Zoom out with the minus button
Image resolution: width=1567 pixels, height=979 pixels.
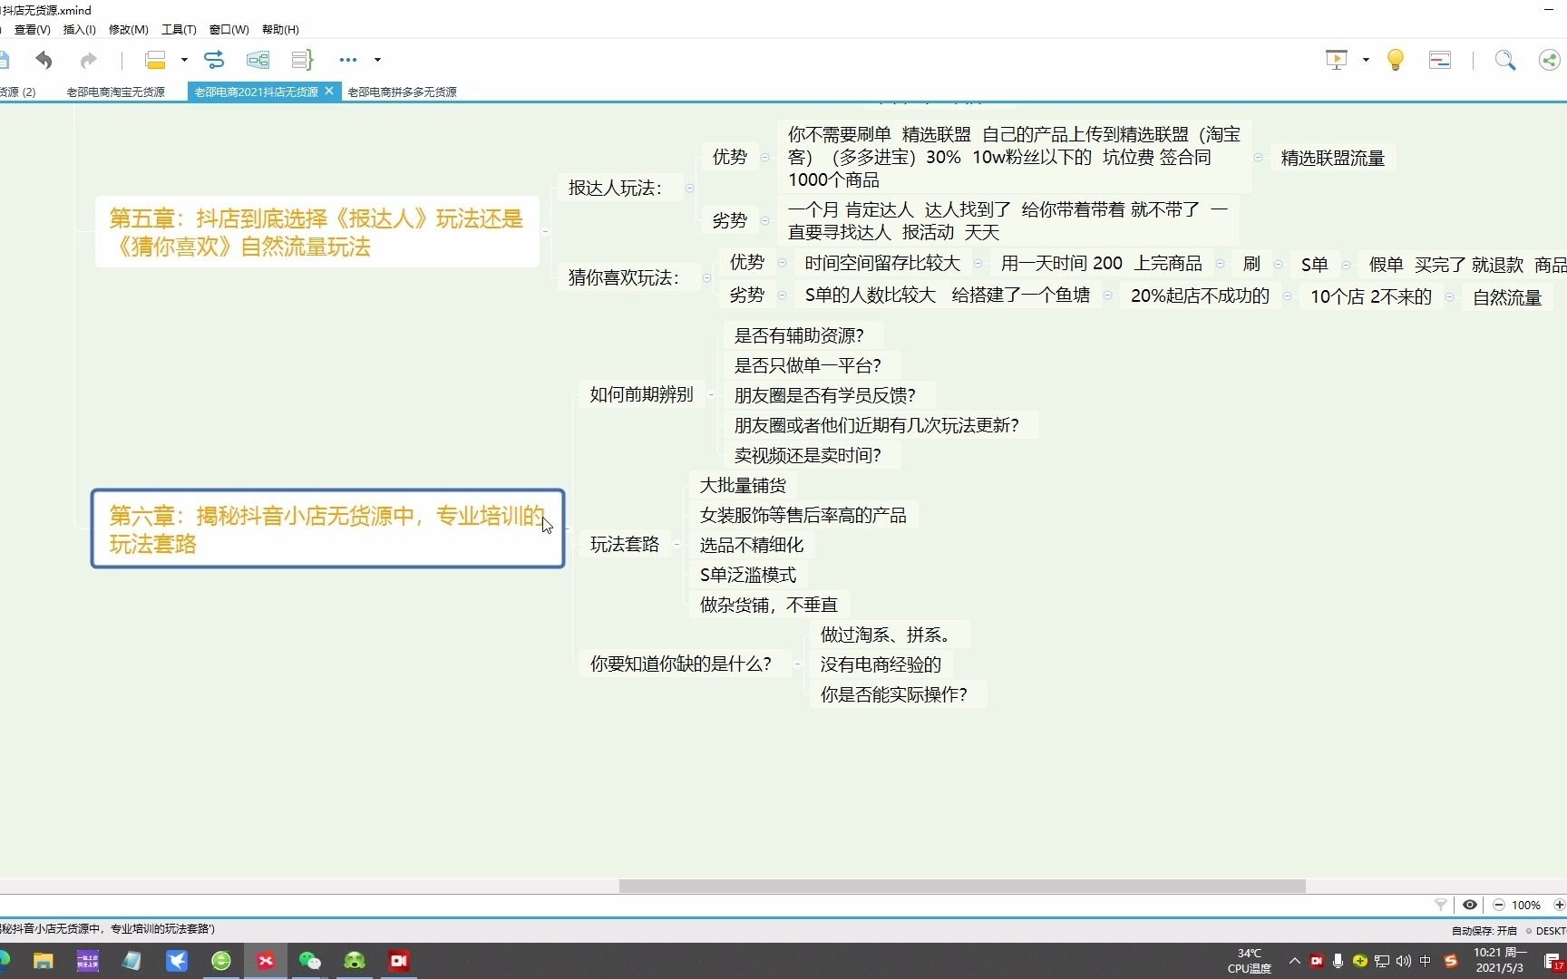1499,905
